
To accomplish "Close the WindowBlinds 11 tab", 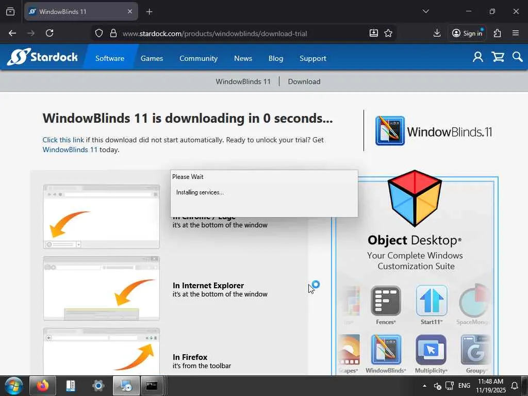I will click(x=129, y=11).
